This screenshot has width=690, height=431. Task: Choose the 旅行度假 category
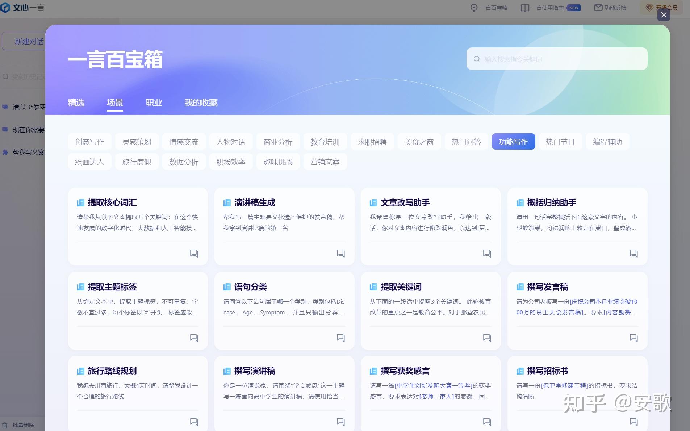pyautogui.click(x=137, y=162)
